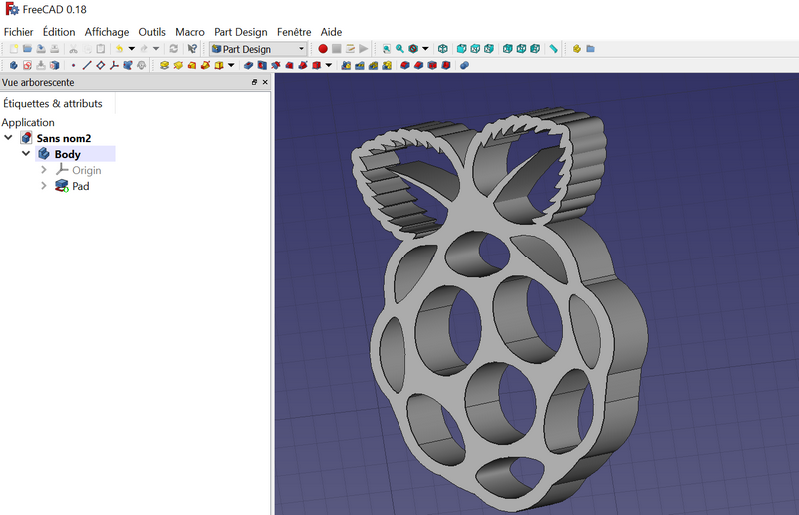Open the Part Design workbench selector
The height and width of the screenshot is (515, 799).
pyautogui.click(x=258, y=49)
